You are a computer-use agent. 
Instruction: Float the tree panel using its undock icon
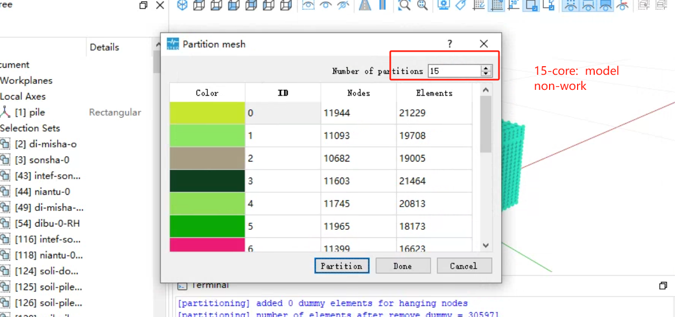click(x=143, y=5)
